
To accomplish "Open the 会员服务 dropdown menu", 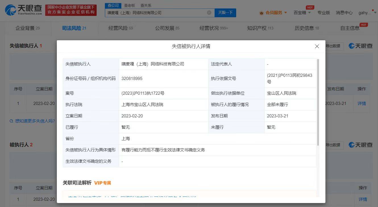I will coord(274,12).
